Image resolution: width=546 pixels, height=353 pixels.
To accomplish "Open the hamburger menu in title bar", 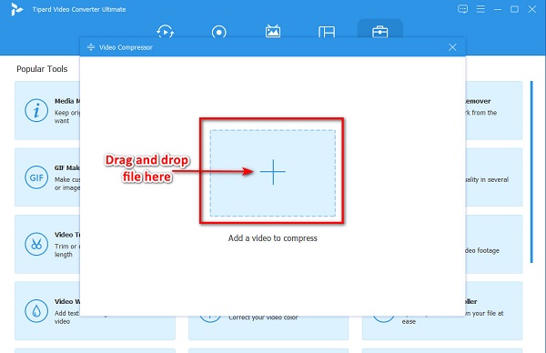I will 480,9.
